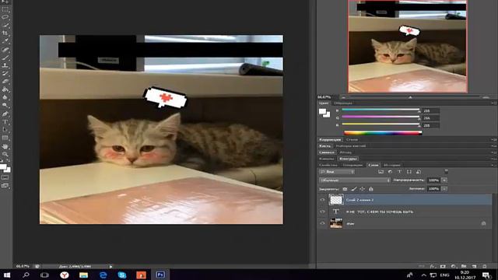Screen dimensions: 498x280
Task: Select the Crop tool
Action: [5, 33]
